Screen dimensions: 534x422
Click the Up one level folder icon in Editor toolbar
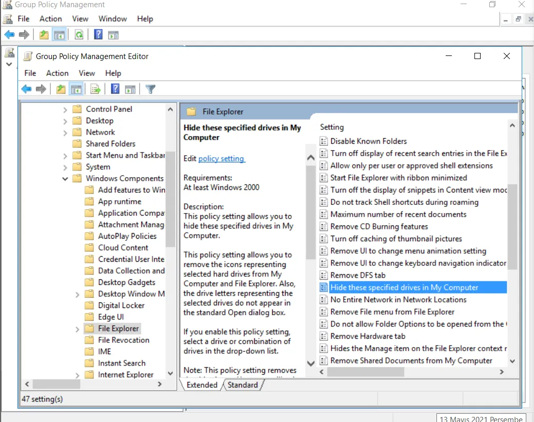(61, 89)
